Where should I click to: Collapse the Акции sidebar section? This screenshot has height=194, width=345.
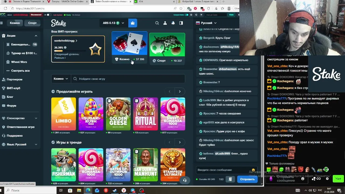36,36
